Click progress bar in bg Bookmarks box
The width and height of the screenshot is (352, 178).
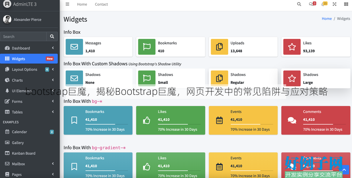point(107,124)
